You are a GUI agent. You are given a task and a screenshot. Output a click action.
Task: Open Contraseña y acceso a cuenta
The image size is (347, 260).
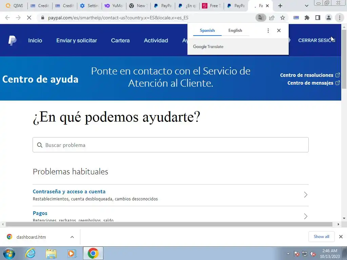[69, 192]
